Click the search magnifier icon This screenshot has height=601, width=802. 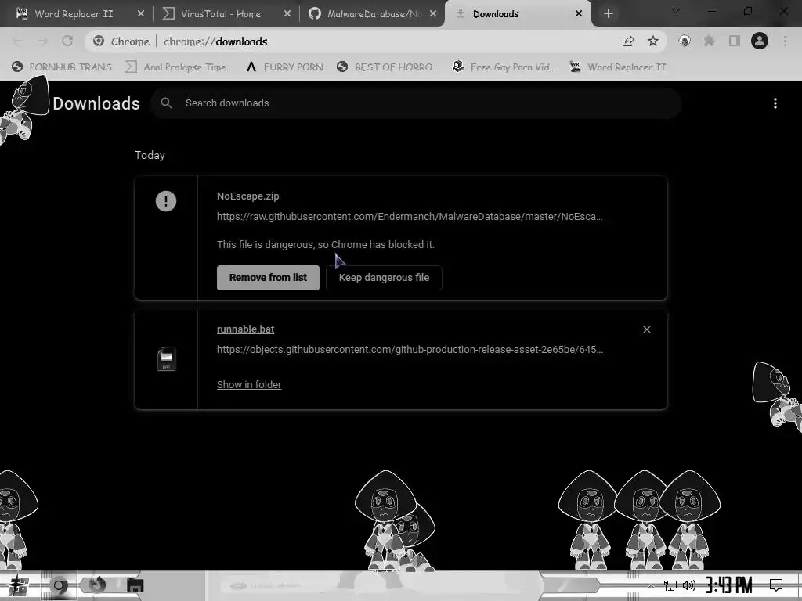166,103
